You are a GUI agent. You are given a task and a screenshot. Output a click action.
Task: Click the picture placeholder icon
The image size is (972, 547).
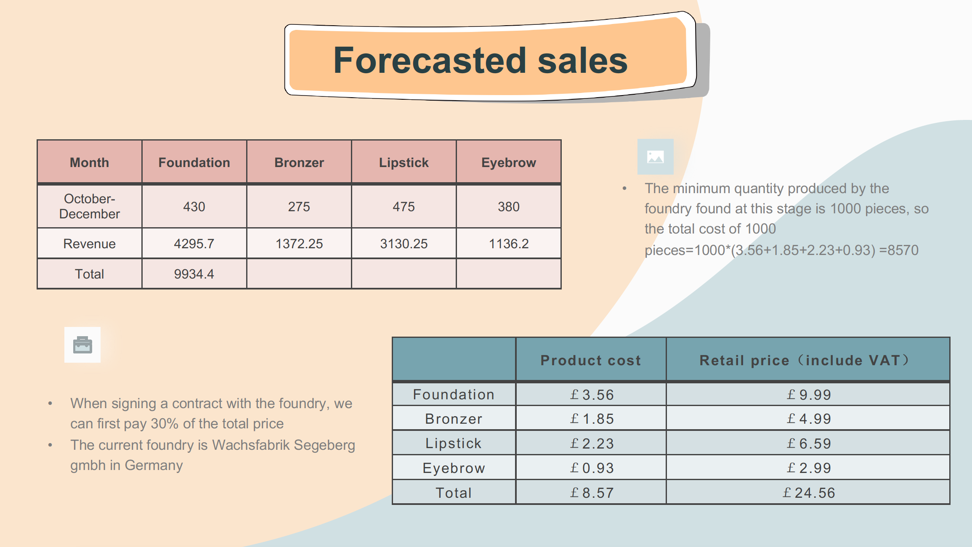655,157
